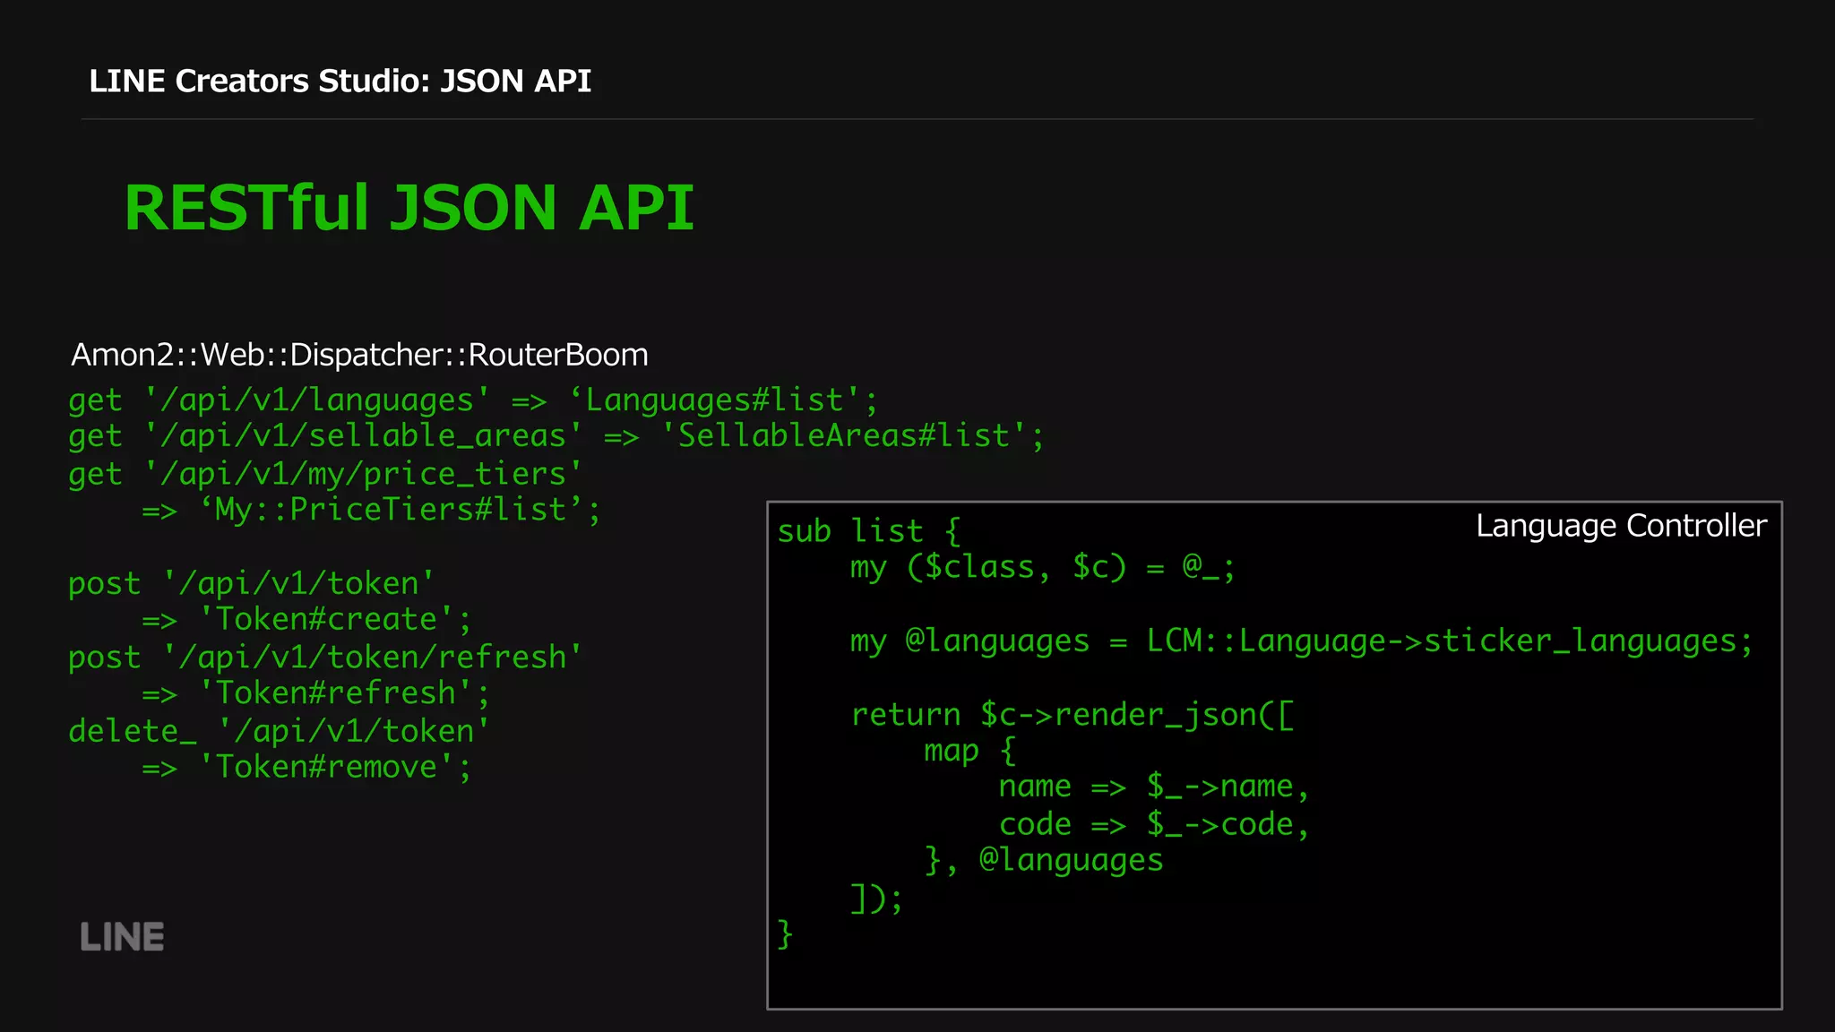Select the 'sub list {' code line
Viewport: 1835px width, 1032px height.
(869, 531)
